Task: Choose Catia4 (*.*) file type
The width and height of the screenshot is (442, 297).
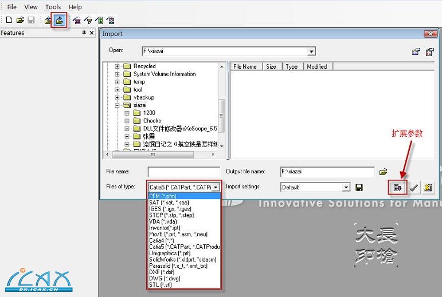Action: (x=184, y=240)
